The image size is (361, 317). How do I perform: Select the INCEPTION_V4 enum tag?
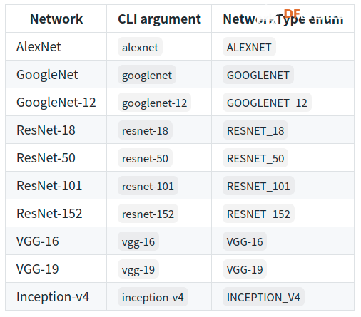(x=263, y=297)
